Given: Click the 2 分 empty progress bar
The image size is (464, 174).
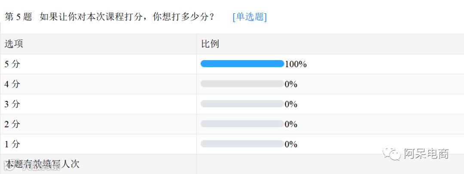Looking at the screenshot, I should pyautogui.click(x=242, y=124).
